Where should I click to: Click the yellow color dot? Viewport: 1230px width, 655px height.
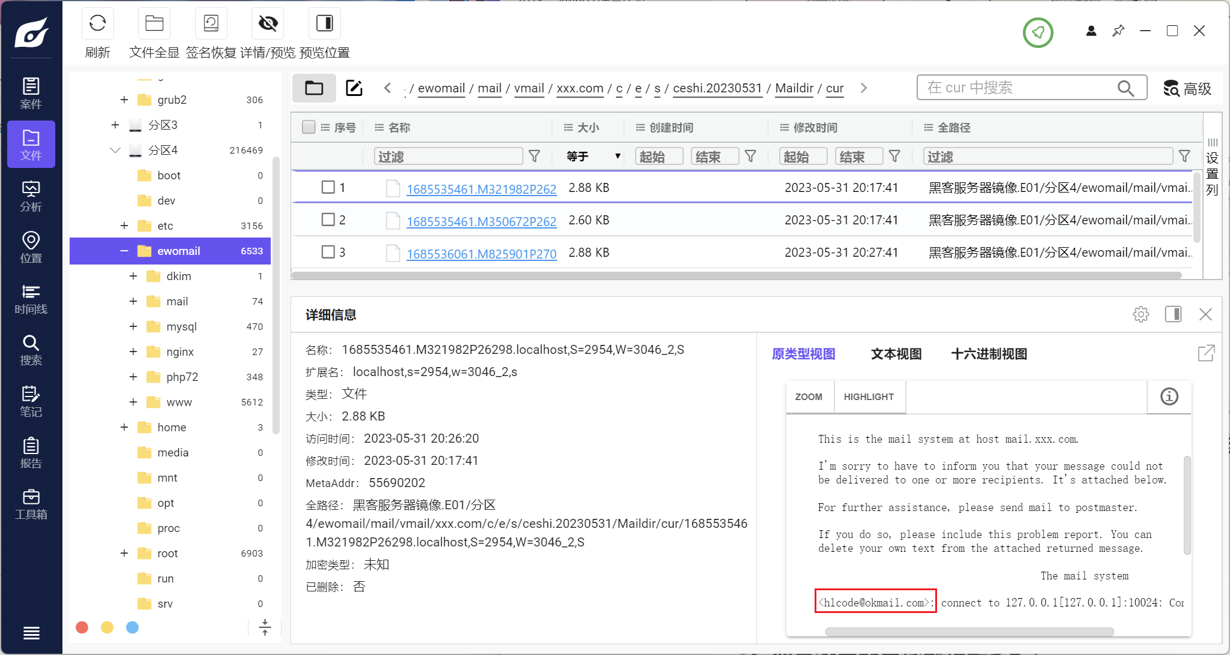(x=107, y=627)
